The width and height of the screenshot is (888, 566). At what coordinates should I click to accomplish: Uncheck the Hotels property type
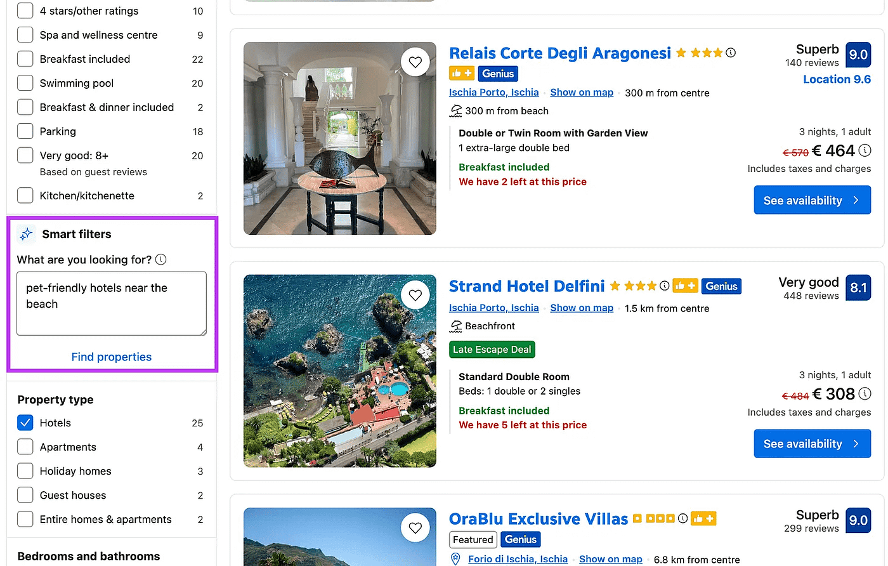point(25,423)
